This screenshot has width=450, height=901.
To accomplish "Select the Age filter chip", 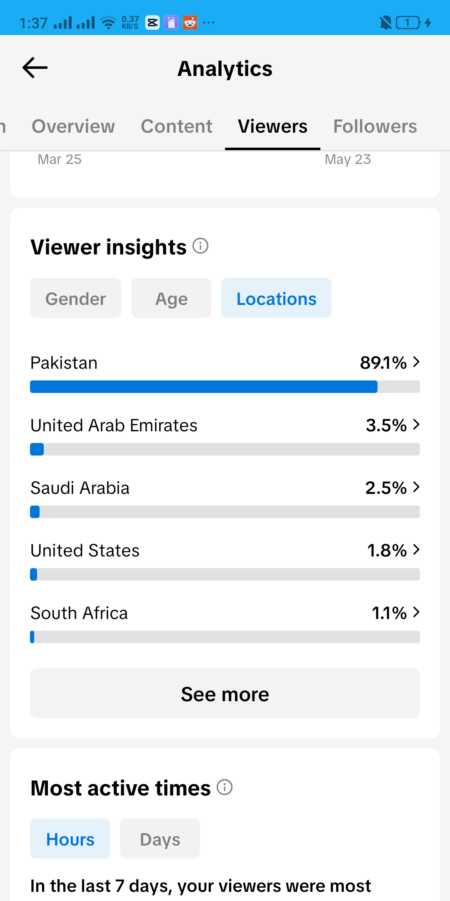I will coord(171,298).
